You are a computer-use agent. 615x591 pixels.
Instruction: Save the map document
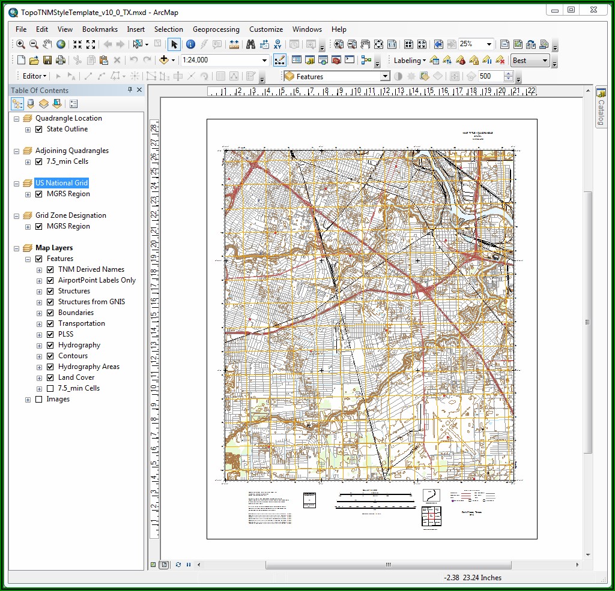[x=47, y=60]
